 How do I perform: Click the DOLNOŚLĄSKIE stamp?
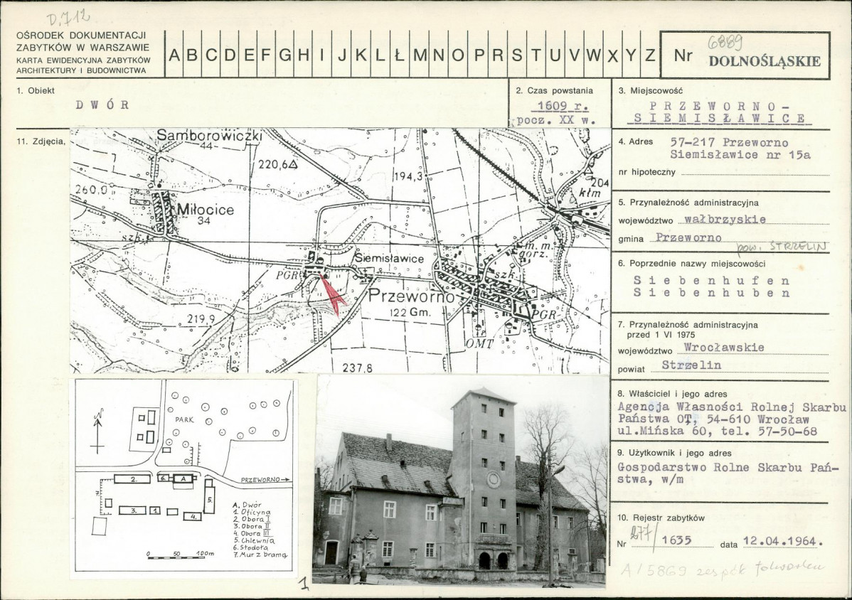765,61
